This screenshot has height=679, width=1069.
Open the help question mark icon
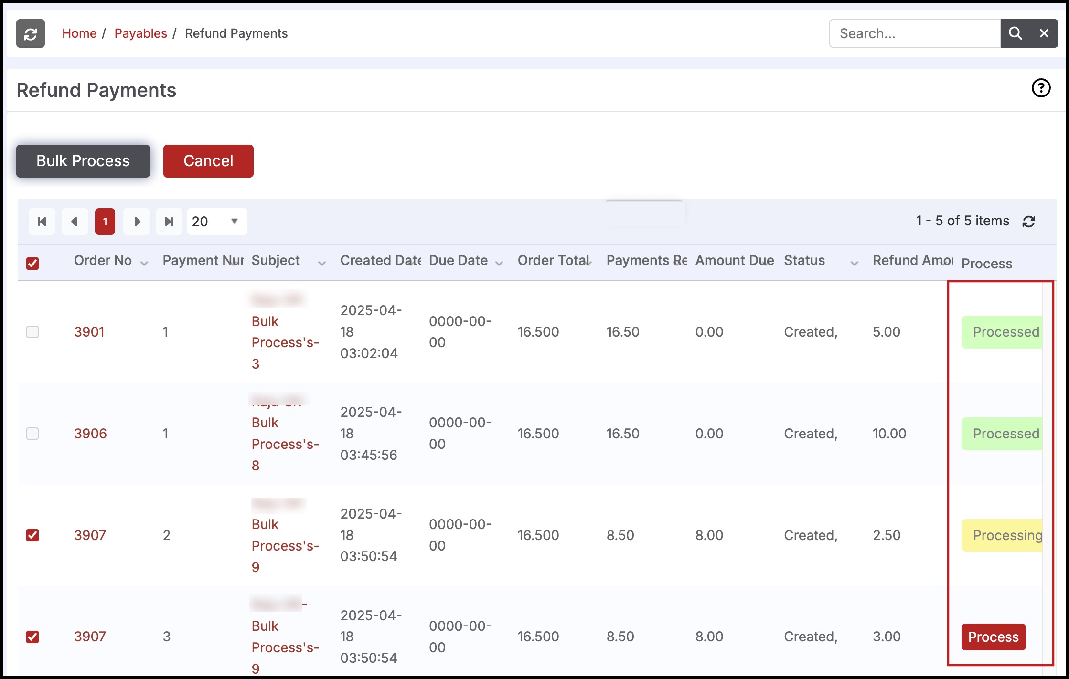tap(1041, 88)
